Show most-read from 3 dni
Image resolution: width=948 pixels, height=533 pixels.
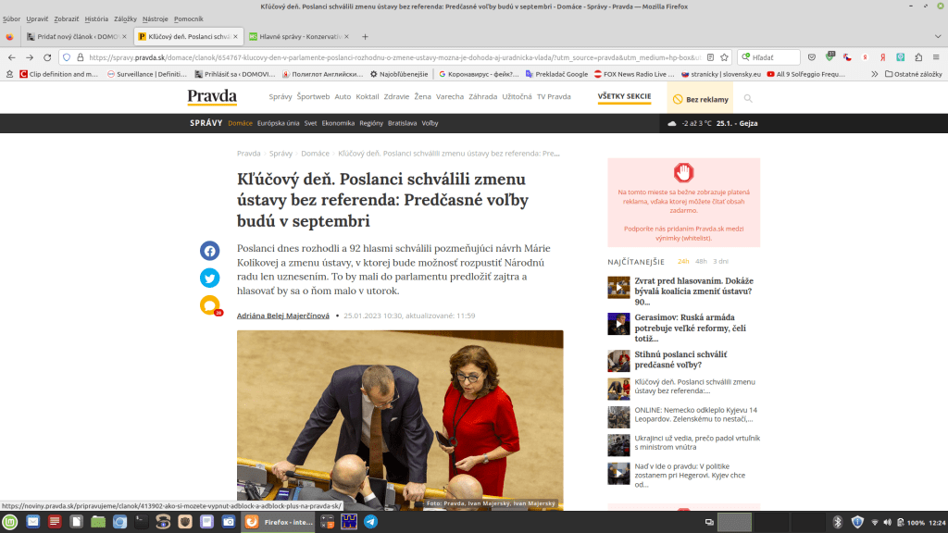coord(720,262)
